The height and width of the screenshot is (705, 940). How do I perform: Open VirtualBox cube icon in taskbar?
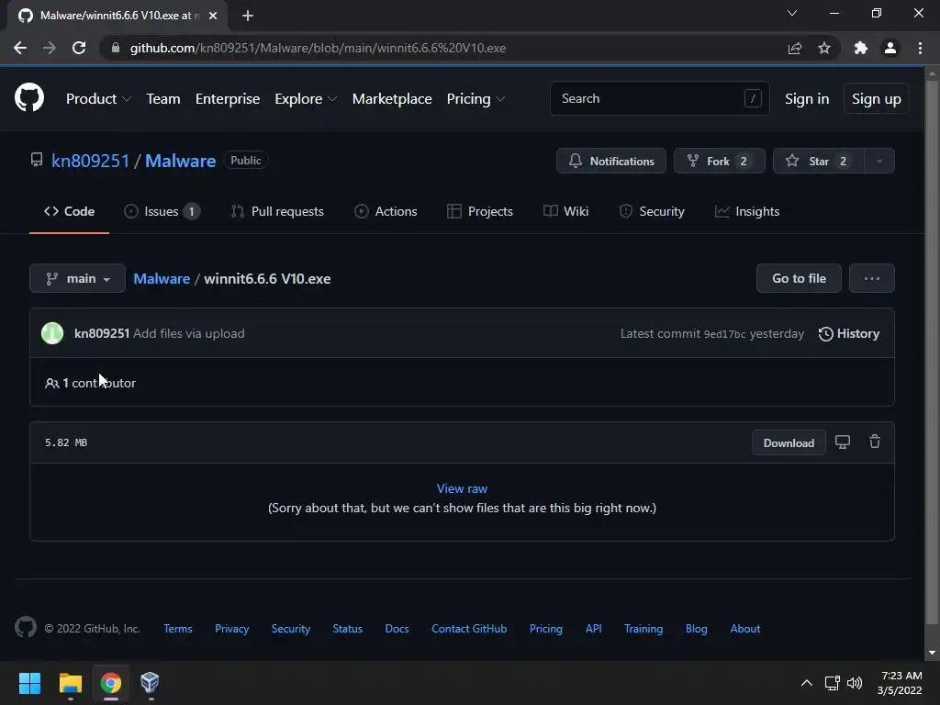150,682
